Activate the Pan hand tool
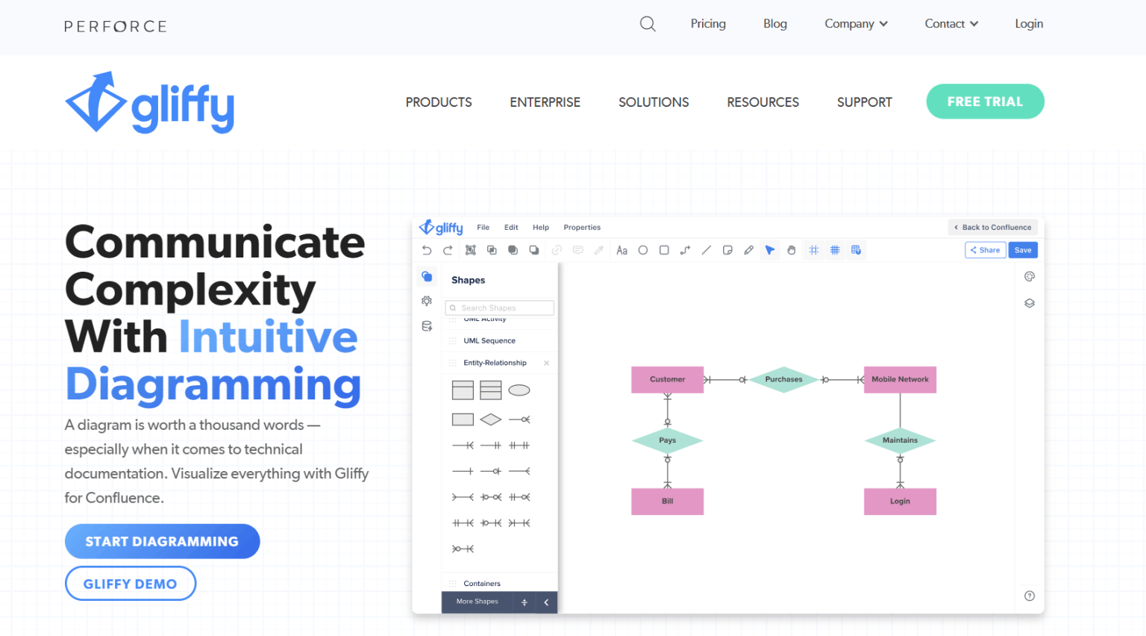This screenshot has height=636, width=1146. point(791,250)
